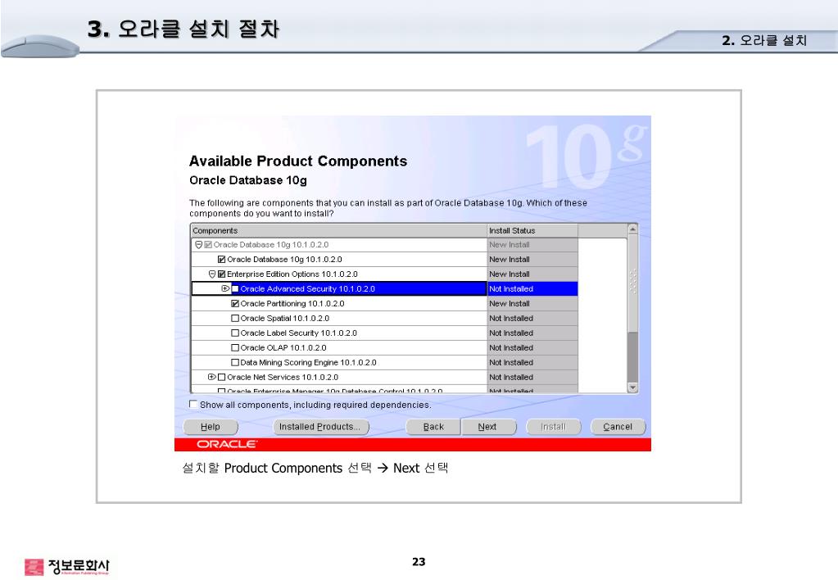Click the Back button
The width and height of the screenshot is (838, 580).
tap(433, 427)
